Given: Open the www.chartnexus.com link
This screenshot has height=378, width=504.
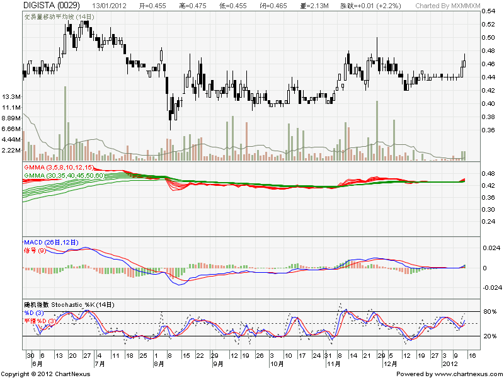Looking at the screenshot, I should 466,374.
